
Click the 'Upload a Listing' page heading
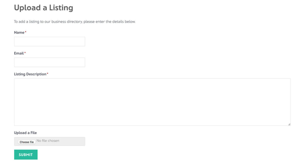43,8
